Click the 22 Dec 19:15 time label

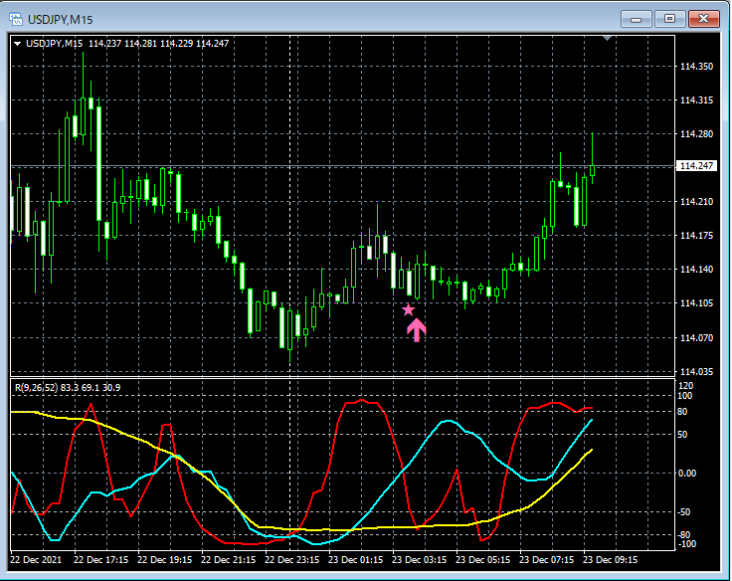coord(164,559)
